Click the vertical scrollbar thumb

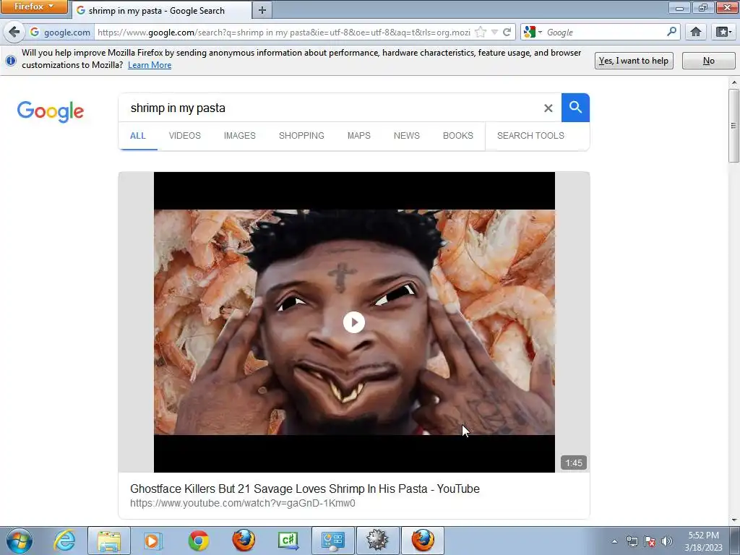[733, 126]
